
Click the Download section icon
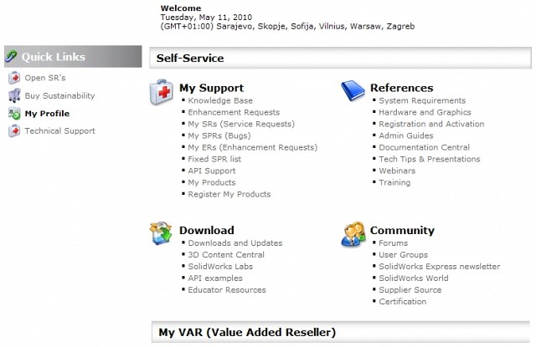click(161, 233)
